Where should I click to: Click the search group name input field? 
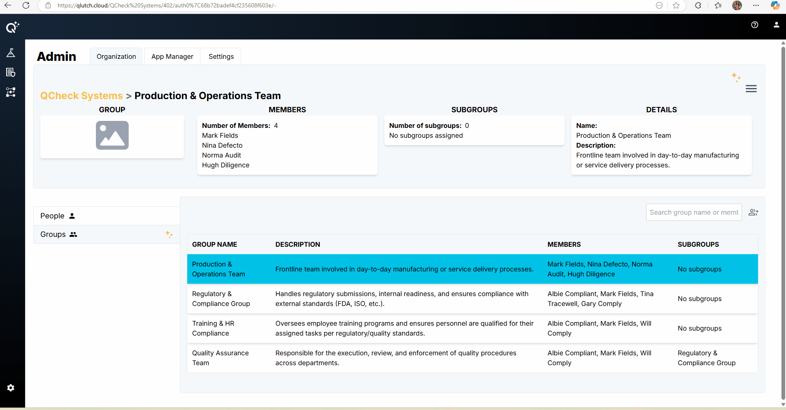(x=693, y=212)
